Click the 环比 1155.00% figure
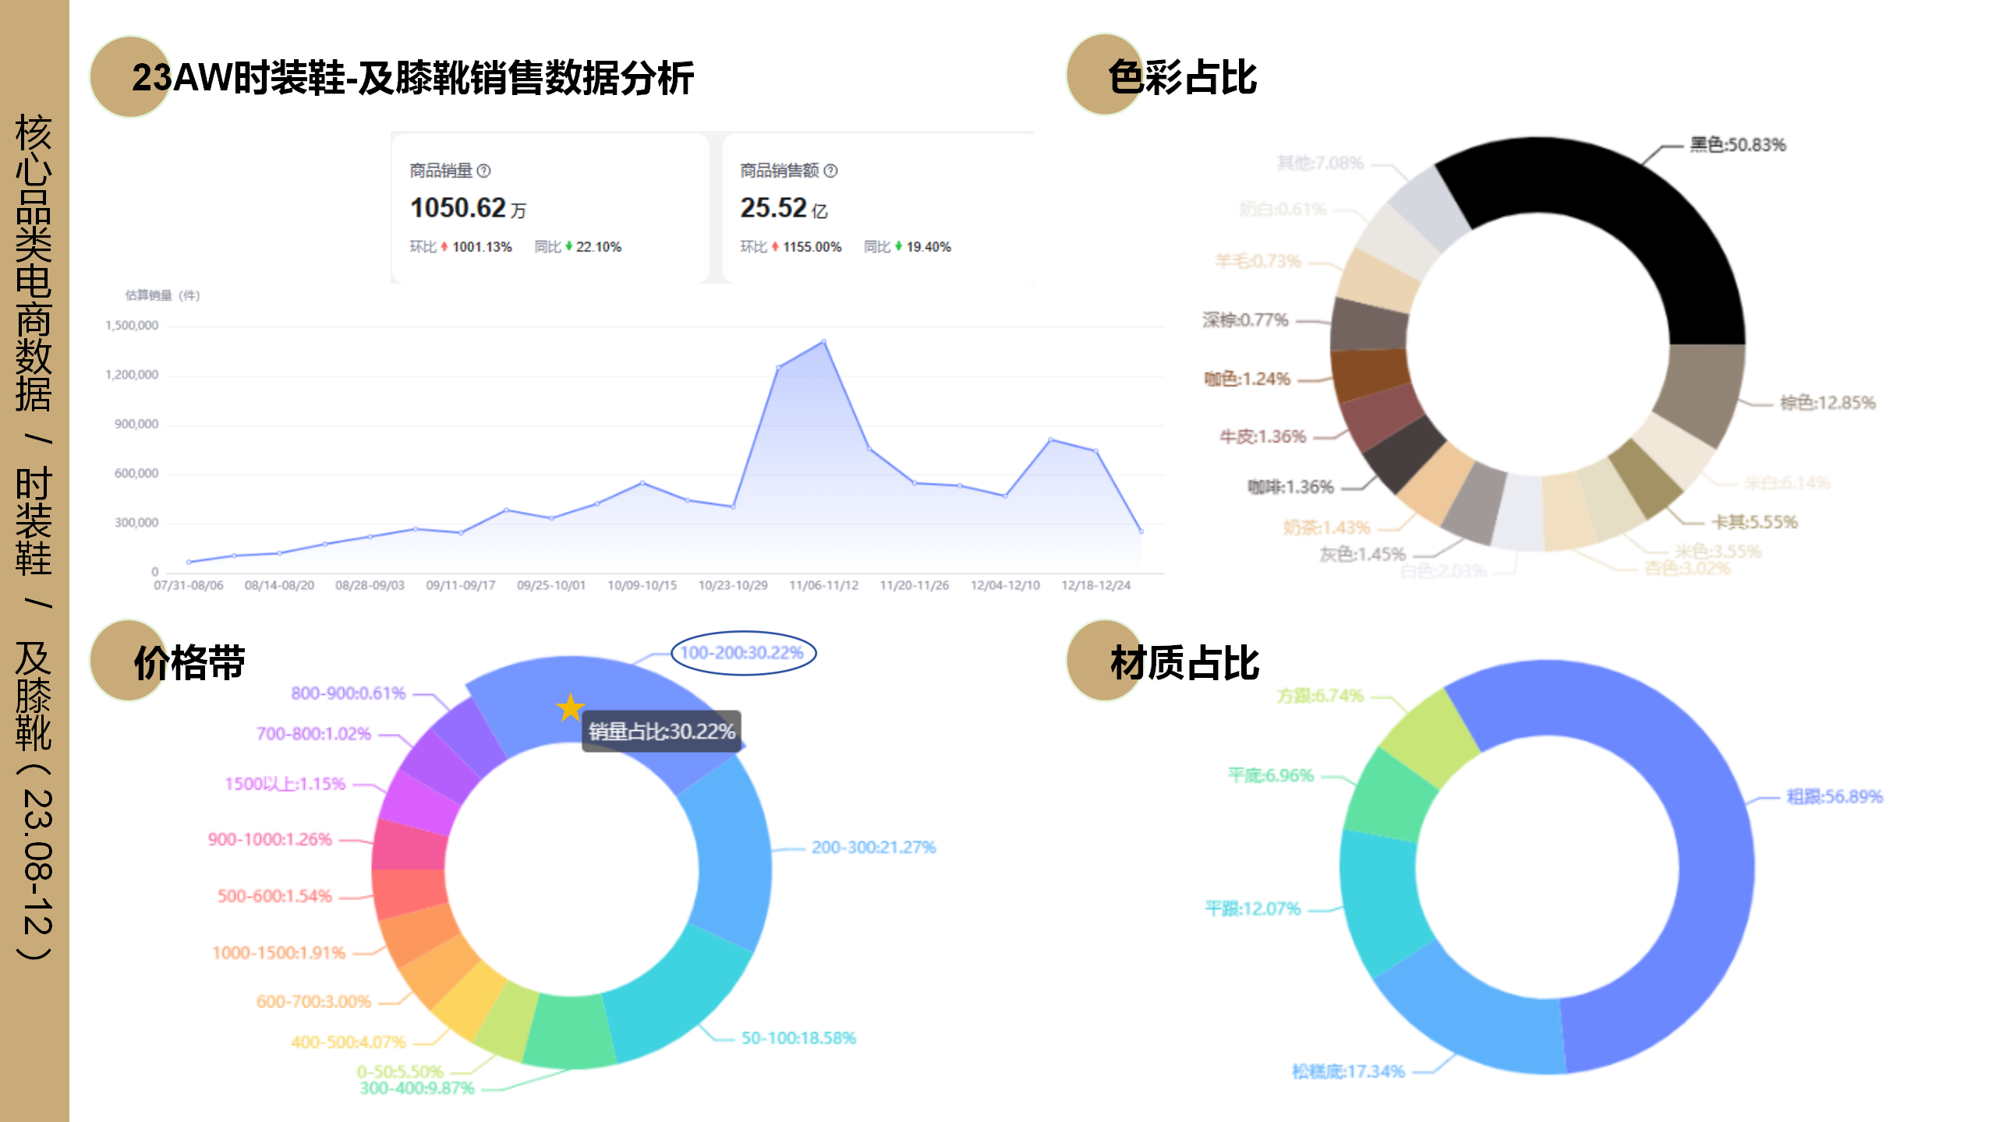The width and height of the screenshot is (1996, 1122). coord(791,247)
